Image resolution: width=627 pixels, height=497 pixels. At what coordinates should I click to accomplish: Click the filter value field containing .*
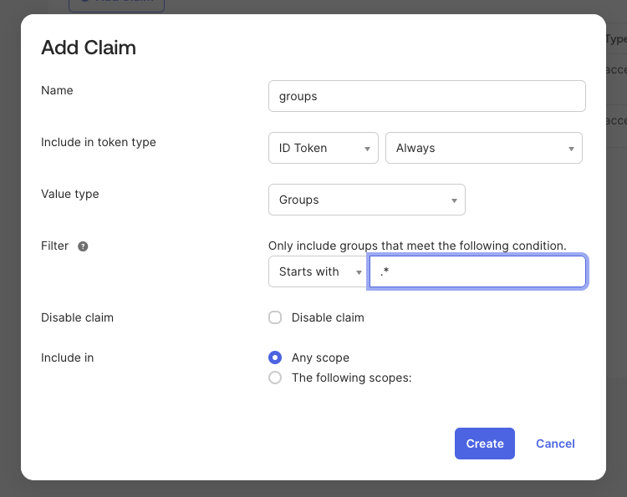(x=477, y=271)
